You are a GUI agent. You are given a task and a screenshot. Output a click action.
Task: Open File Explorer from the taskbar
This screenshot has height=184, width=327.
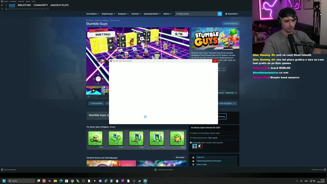[55, 181]
